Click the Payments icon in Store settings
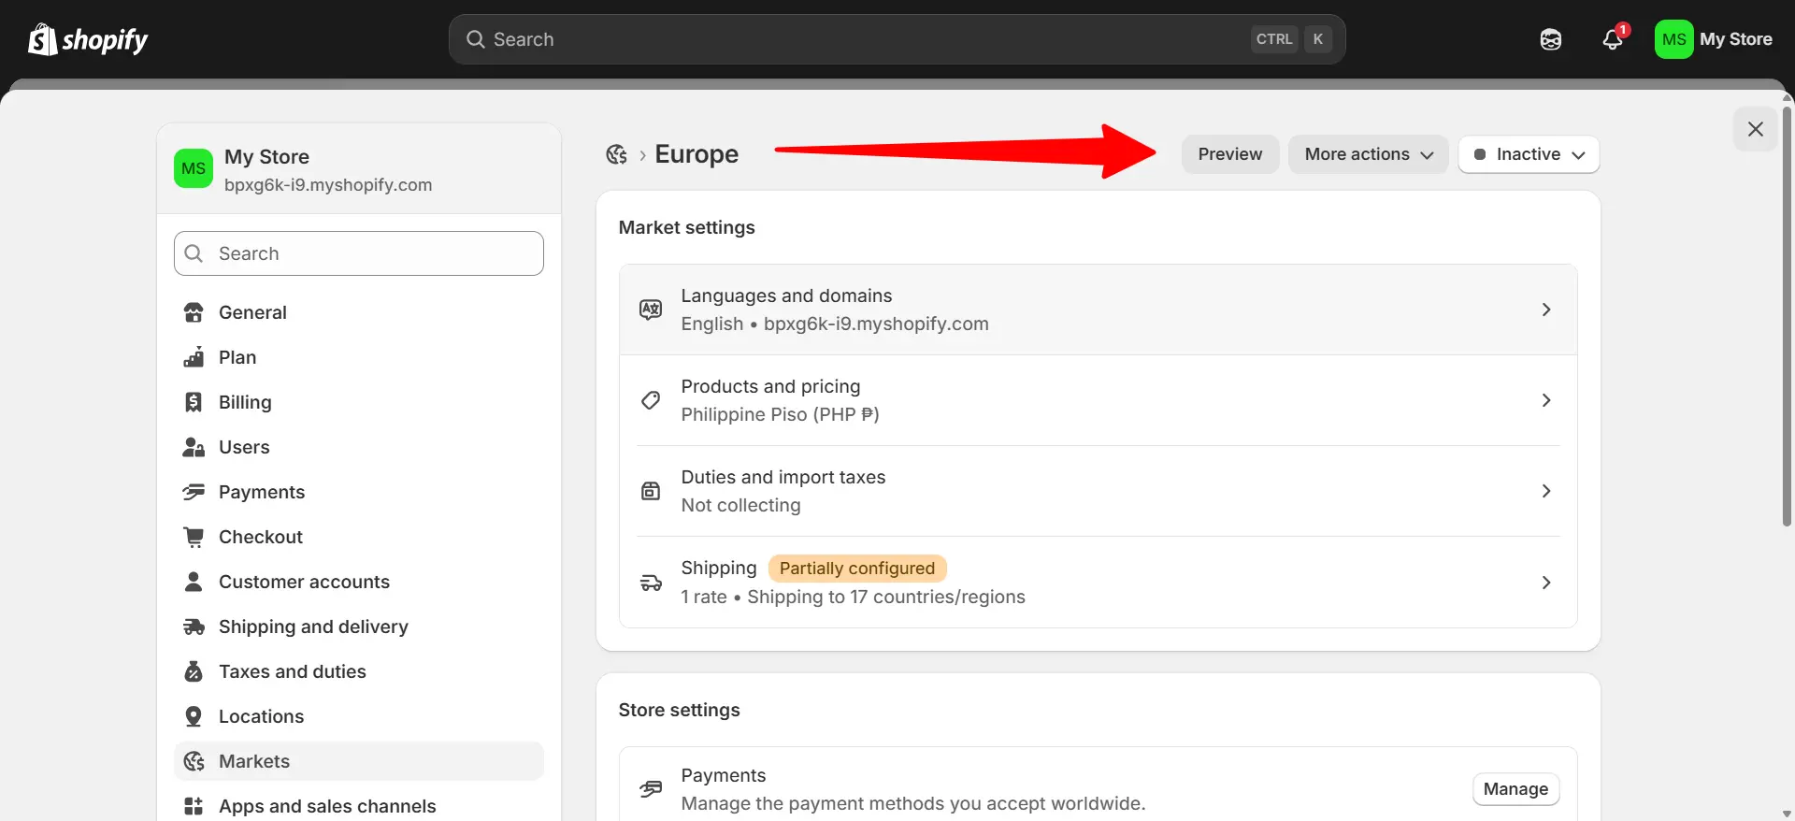Image resolution: width=1795 pixels, height=821 pixels. pos(651,789)
